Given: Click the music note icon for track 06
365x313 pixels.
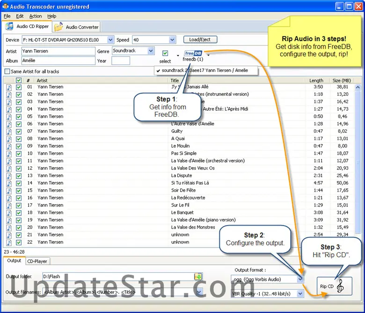Looking at the screenshot, I should coord(9,124).
